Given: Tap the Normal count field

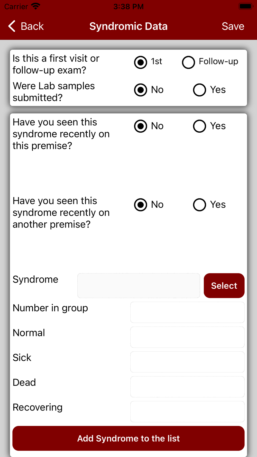Looking at the screenshot, I should click(x=187, y=337).
